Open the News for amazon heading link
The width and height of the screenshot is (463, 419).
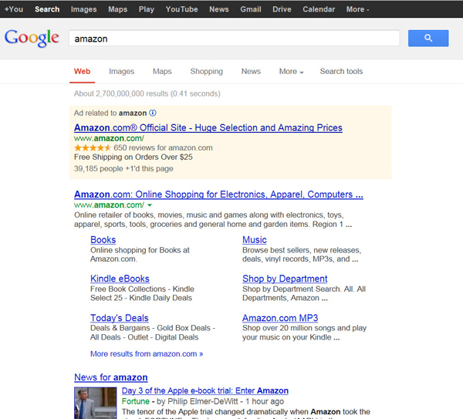point(110,377)
